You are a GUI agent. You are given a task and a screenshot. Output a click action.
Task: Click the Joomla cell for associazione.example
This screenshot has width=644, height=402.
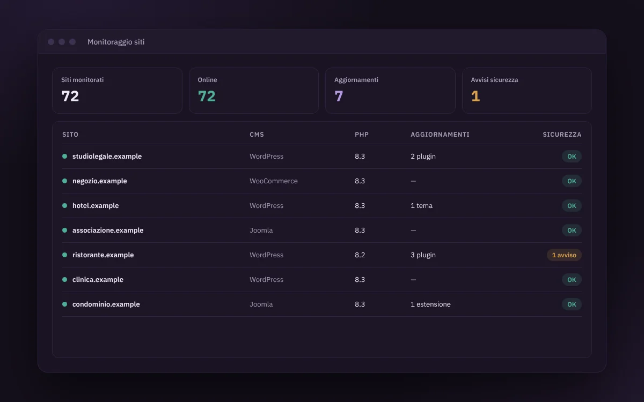click(261, 230)
